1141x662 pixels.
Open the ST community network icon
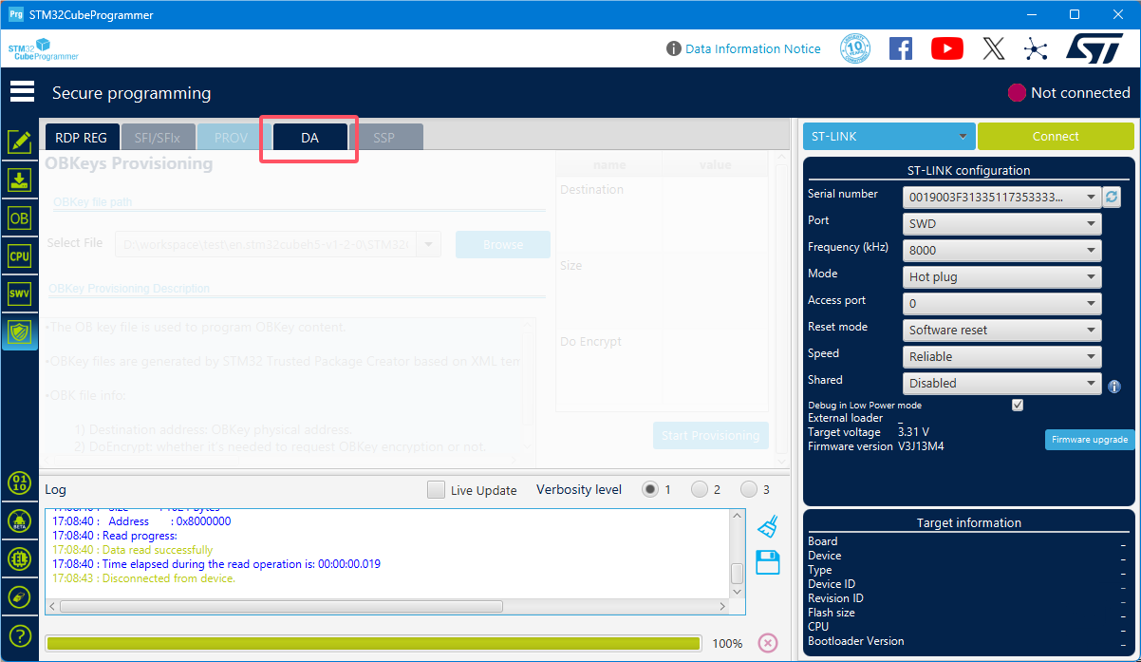click(1036, 48)
